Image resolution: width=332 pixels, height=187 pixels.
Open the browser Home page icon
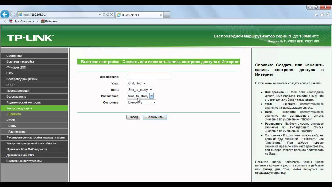[316, 15]
